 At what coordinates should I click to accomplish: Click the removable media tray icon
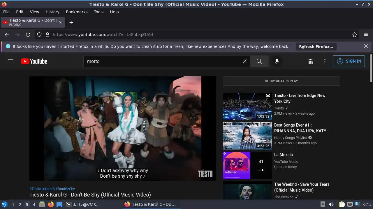[323, 204]
